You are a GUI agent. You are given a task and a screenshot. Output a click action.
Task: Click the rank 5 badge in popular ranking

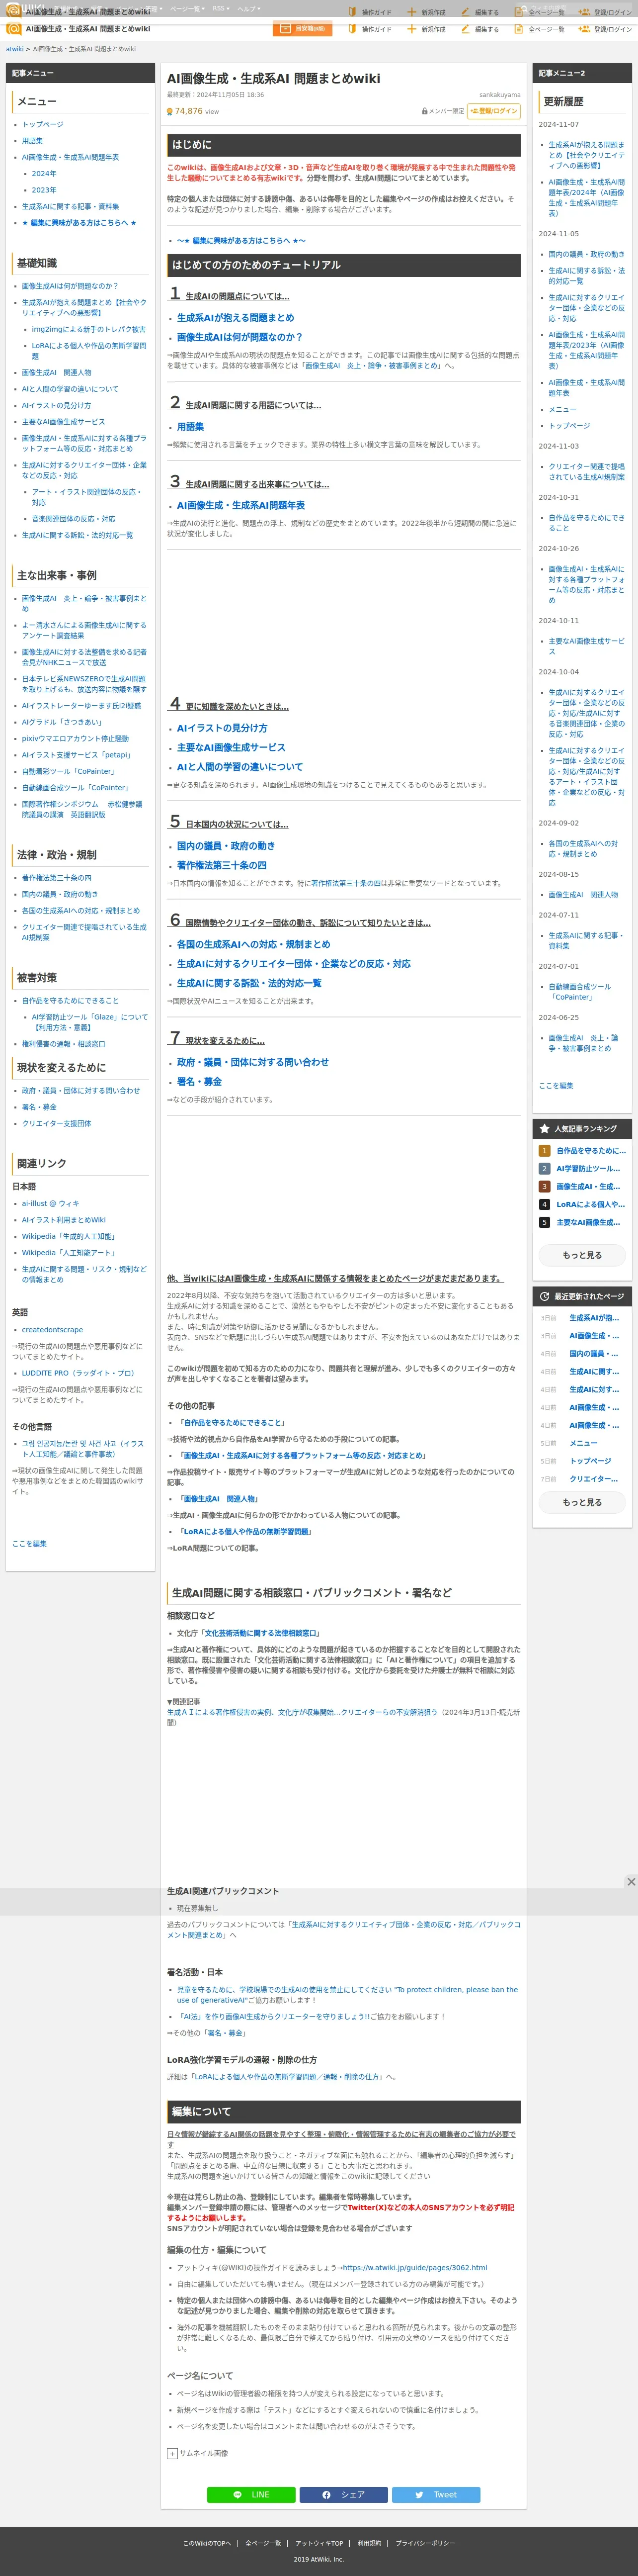click(544, 1222)
